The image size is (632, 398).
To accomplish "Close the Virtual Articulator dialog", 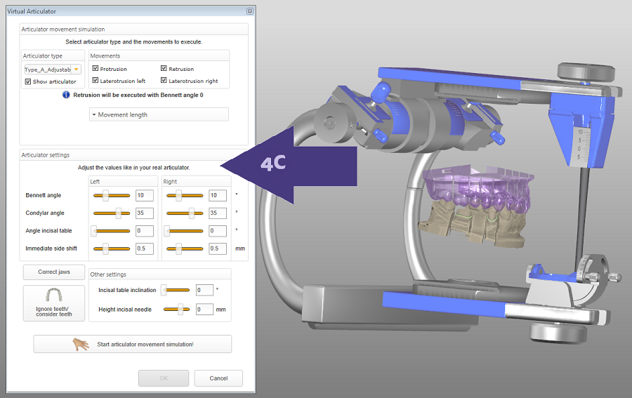I will tap(250, 11).
